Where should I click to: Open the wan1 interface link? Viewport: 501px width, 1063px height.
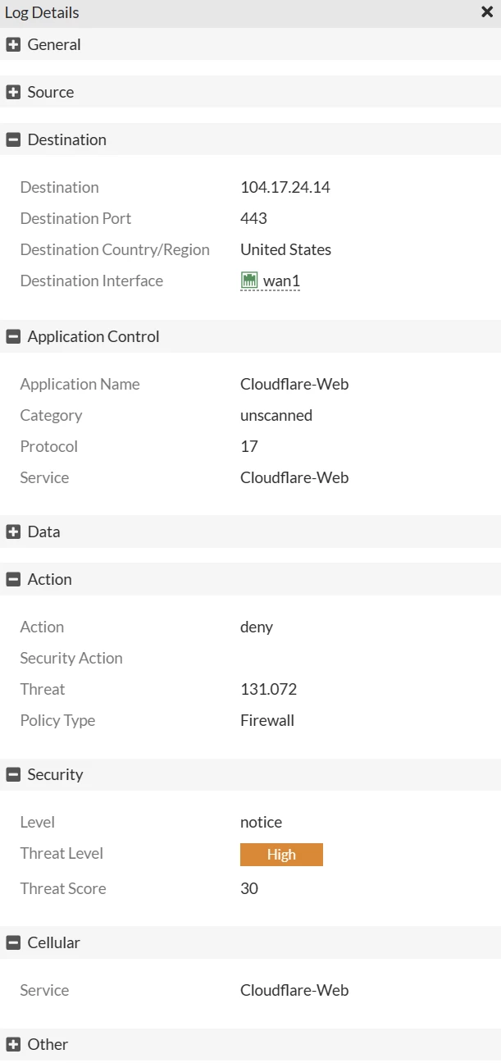pyautogui.click(x=281, y=281)
